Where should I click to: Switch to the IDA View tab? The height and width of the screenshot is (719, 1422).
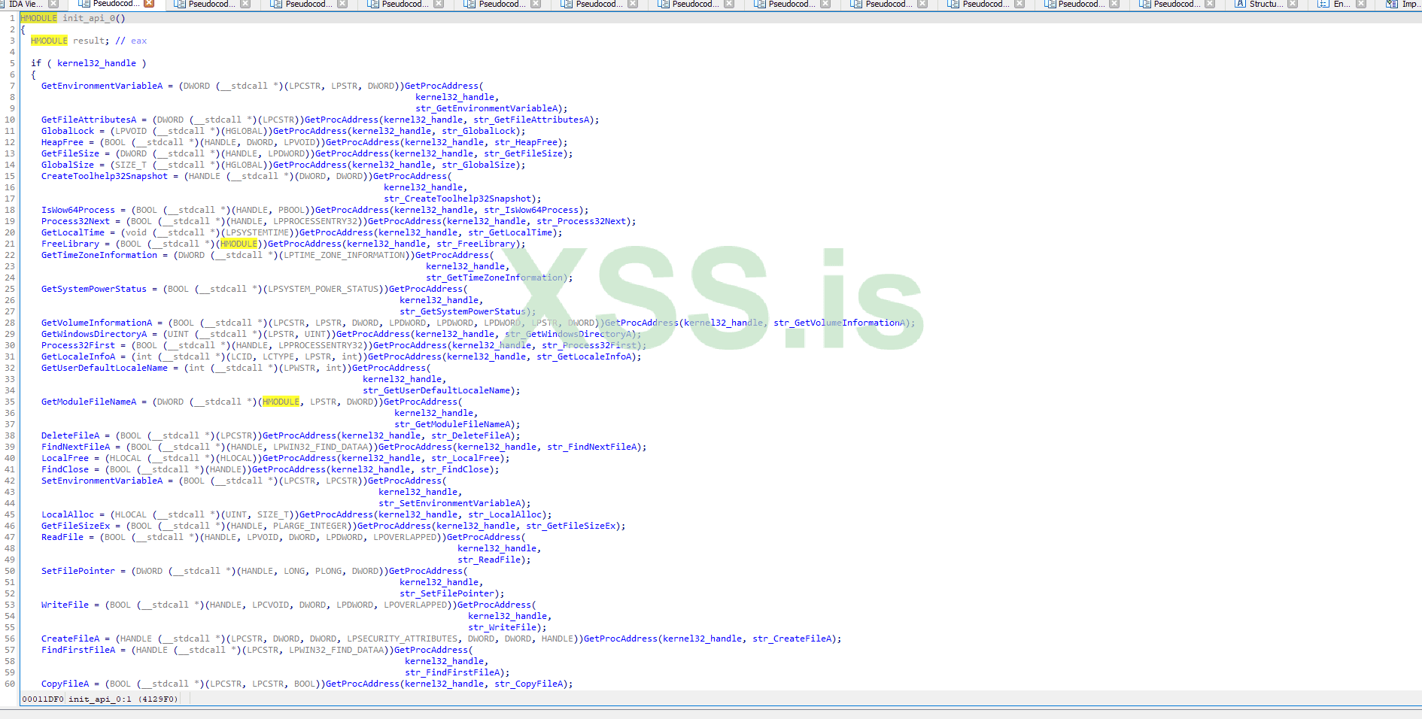point(26,5)
